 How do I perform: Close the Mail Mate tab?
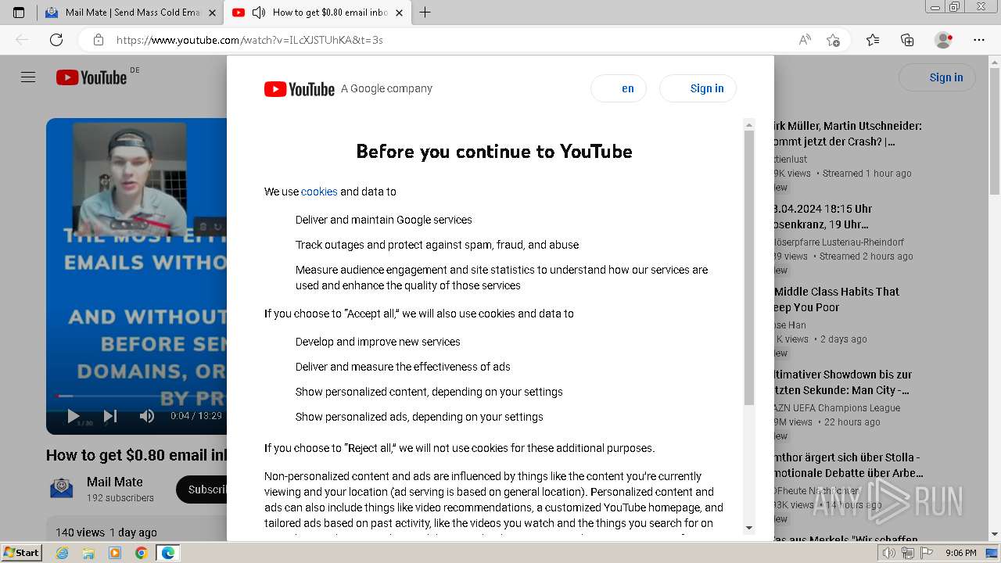click(x=213, y=13)
